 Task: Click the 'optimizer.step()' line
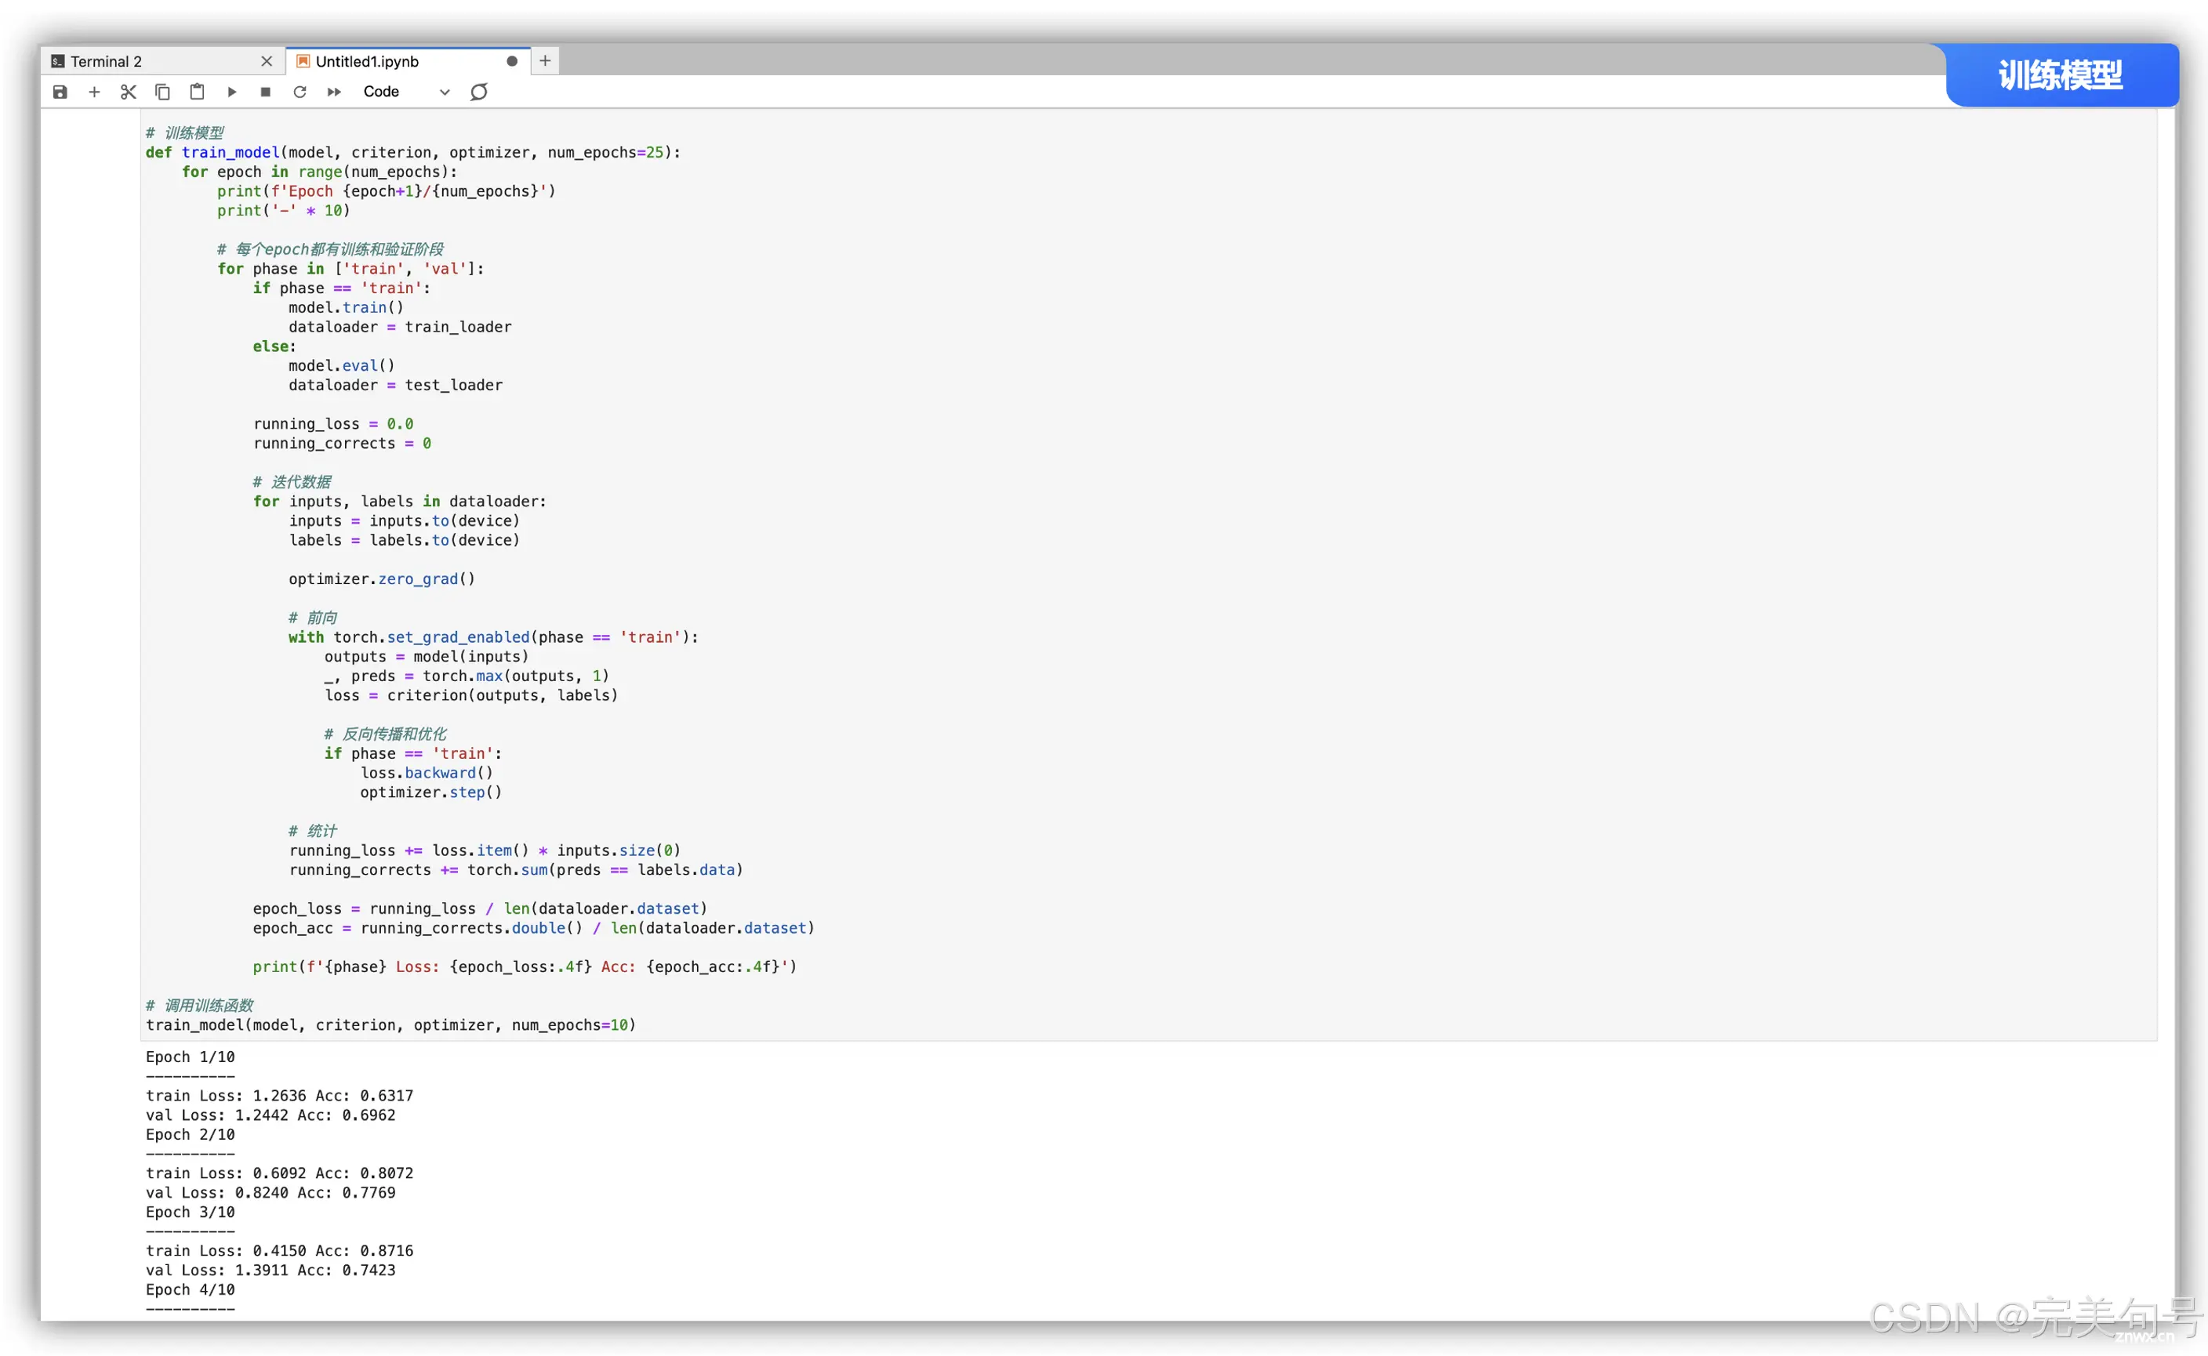[431, 792]
